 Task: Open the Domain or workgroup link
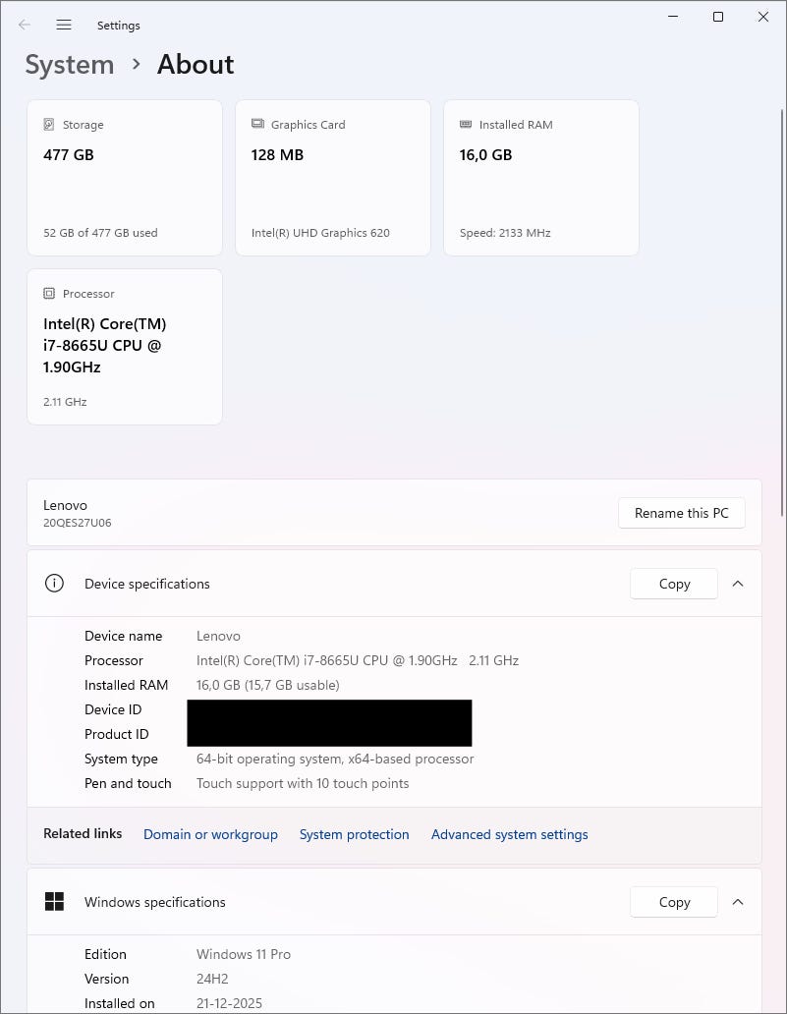pos(210,834)
